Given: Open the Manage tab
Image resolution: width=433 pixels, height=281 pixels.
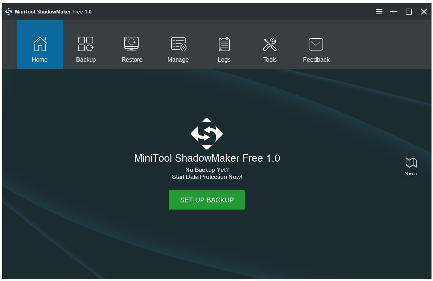Looking at the screenshot, I should pyautogui.click(x=178, y=45).
